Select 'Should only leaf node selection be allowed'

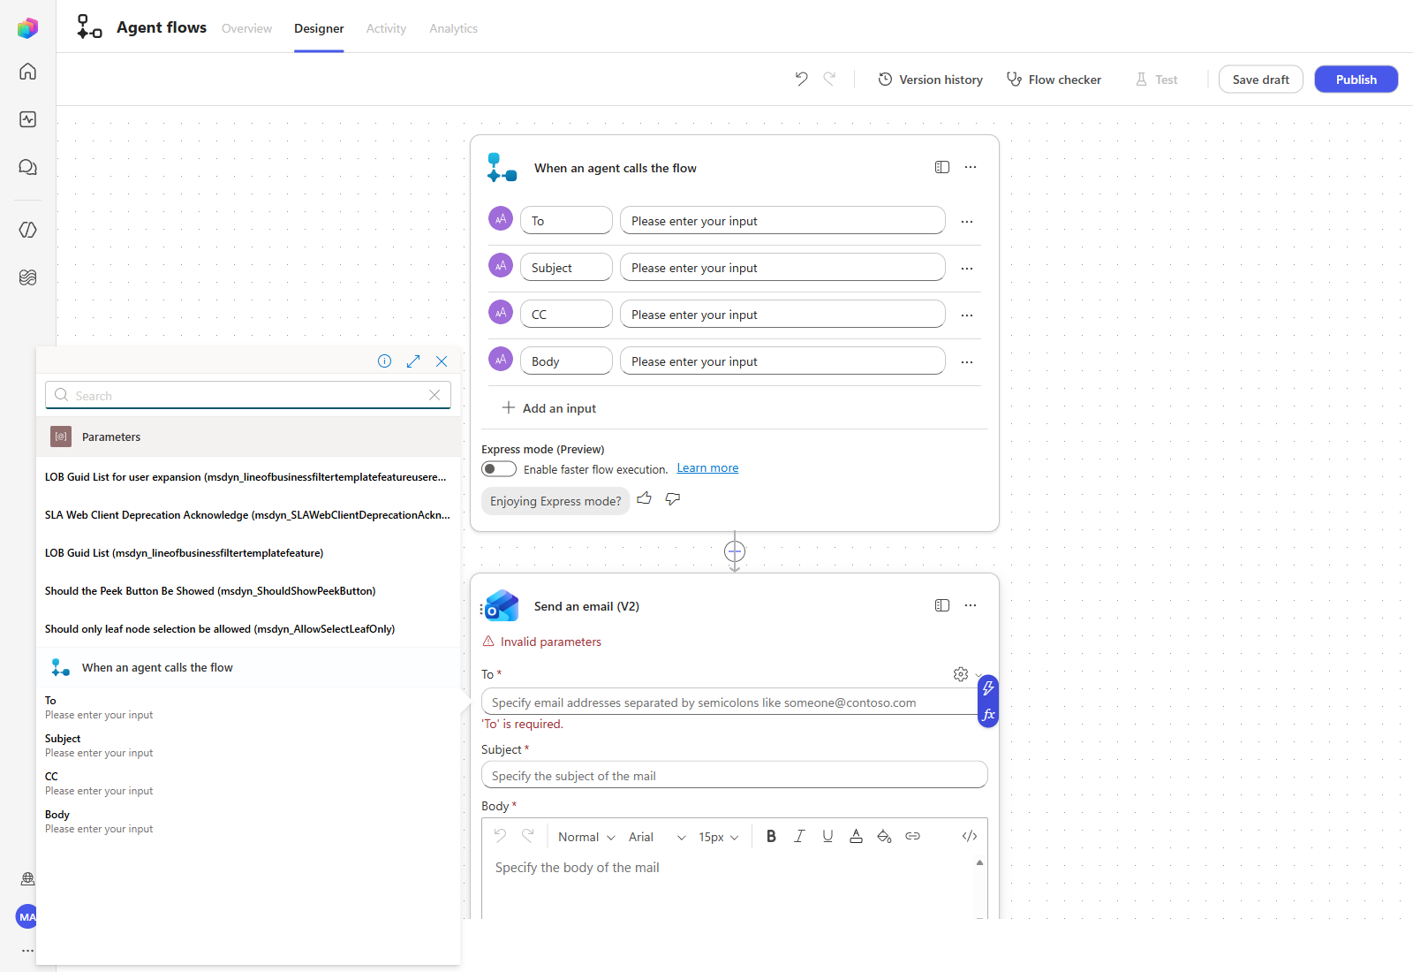pos(248,628)
